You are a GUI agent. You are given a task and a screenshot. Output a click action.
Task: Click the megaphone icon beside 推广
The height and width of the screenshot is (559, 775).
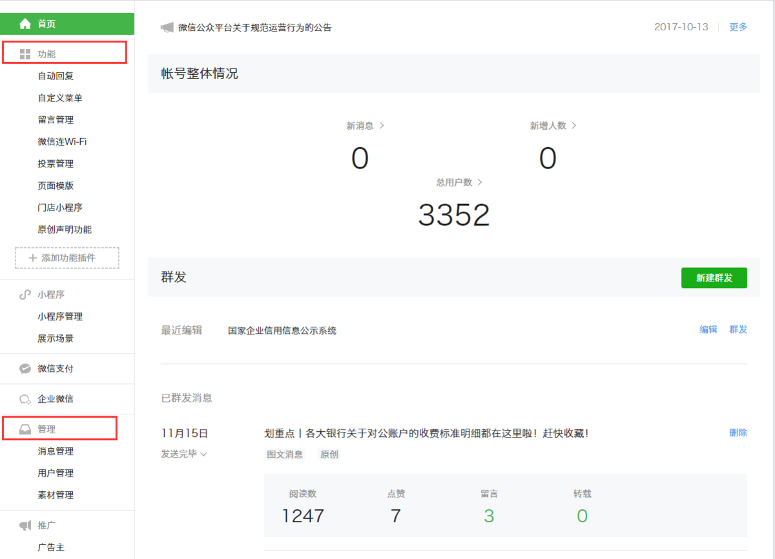pyautogui.click(x=25, y=525)
